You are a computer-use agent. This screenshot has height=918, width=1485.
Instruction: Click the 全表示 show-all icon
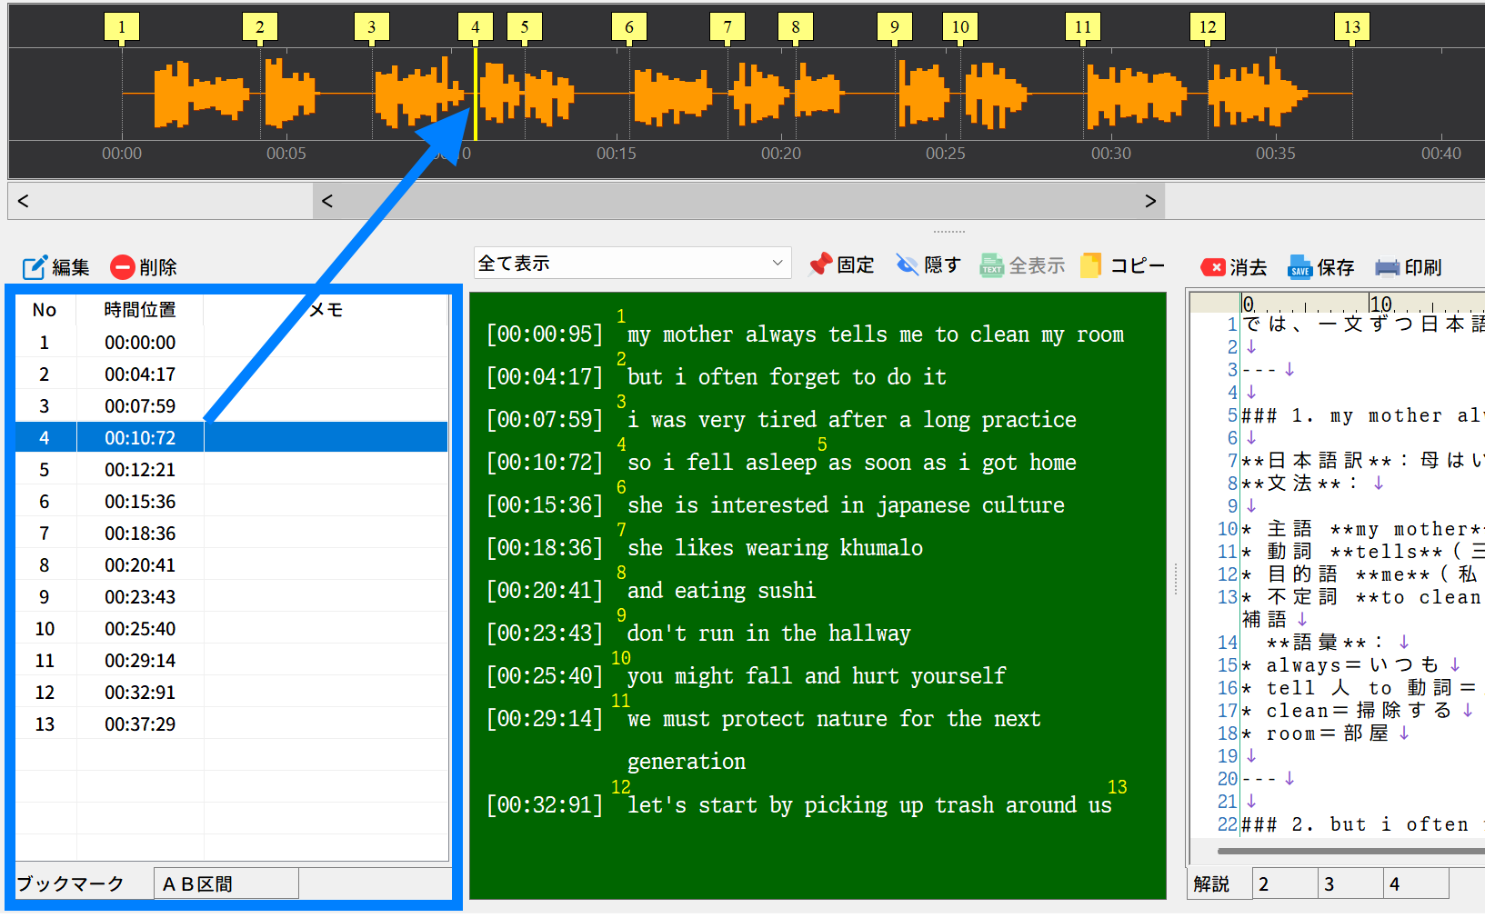991,264
